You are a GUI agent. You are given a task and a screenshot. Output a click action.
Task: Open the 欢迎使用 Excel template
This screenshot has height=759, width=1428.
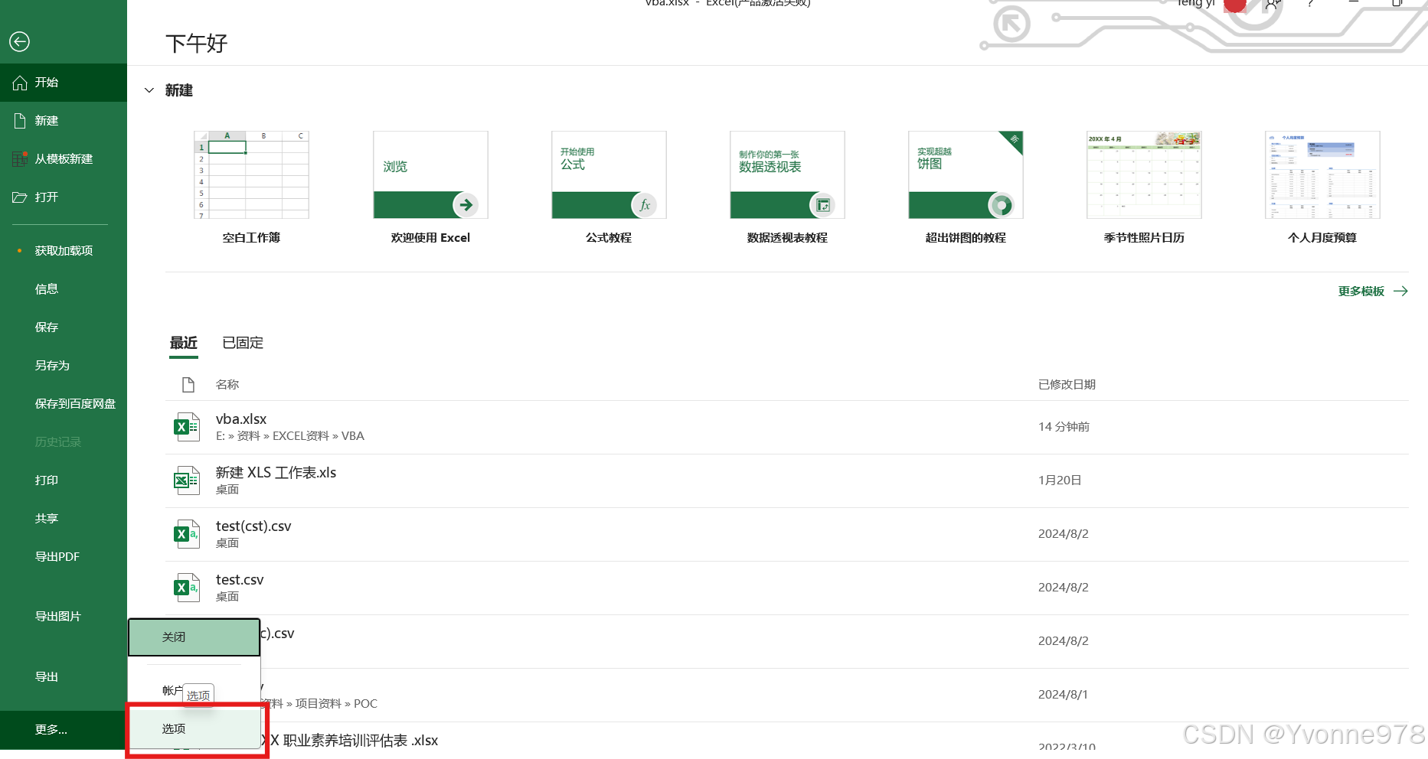(x=430, y=175)
